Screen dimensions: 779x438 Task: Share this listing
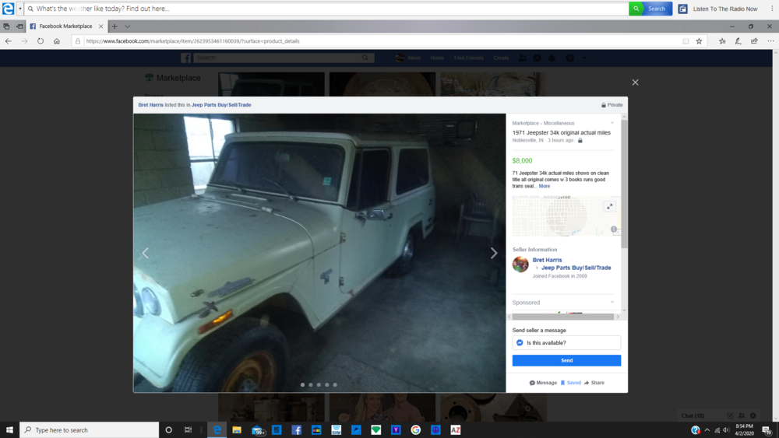(594, 383)
